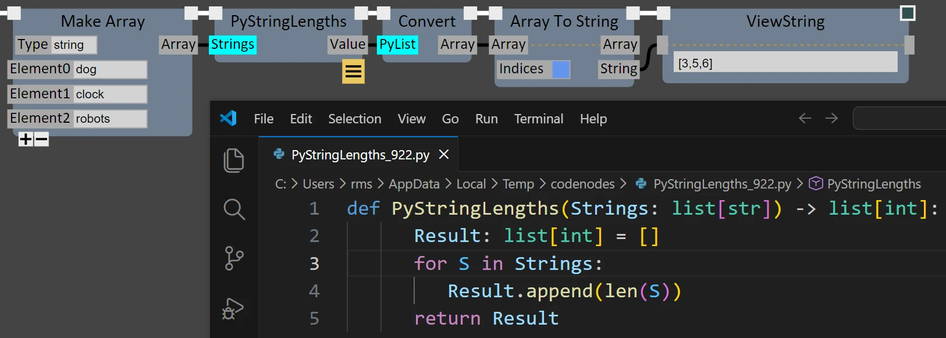The height and width of the screenshot is (338, 946).
Task: Click Temp in the breadcrumb path
Action: point(518,184)
